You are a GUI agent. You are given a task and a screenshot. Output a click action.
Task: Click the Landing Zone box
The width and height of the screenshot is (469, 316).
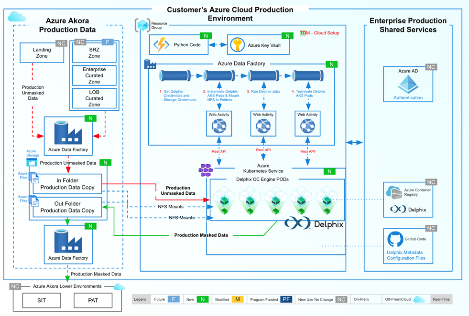click(x=42, y=53)
